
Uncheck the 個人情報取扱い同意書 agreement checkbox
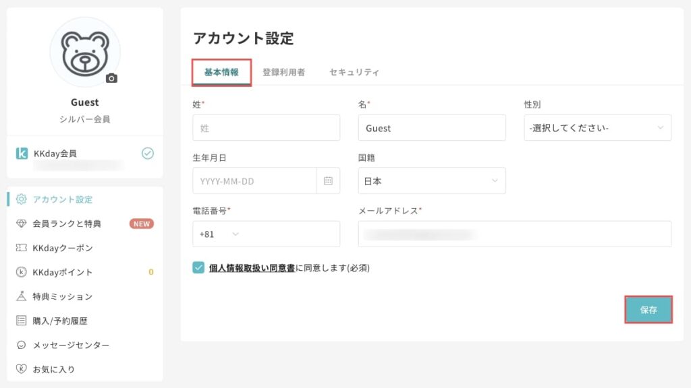tap(198, 267)
